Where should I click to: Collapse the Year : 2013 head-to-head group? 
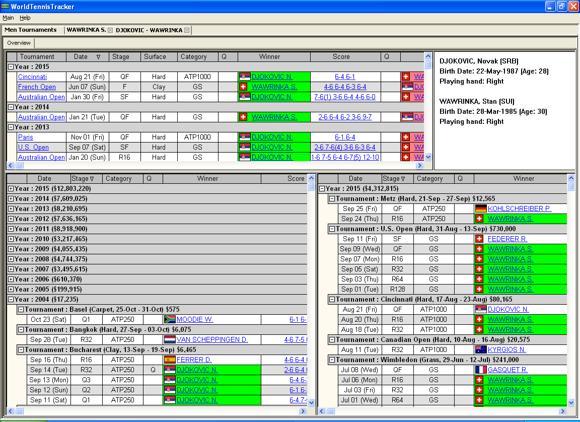(11, 127)
